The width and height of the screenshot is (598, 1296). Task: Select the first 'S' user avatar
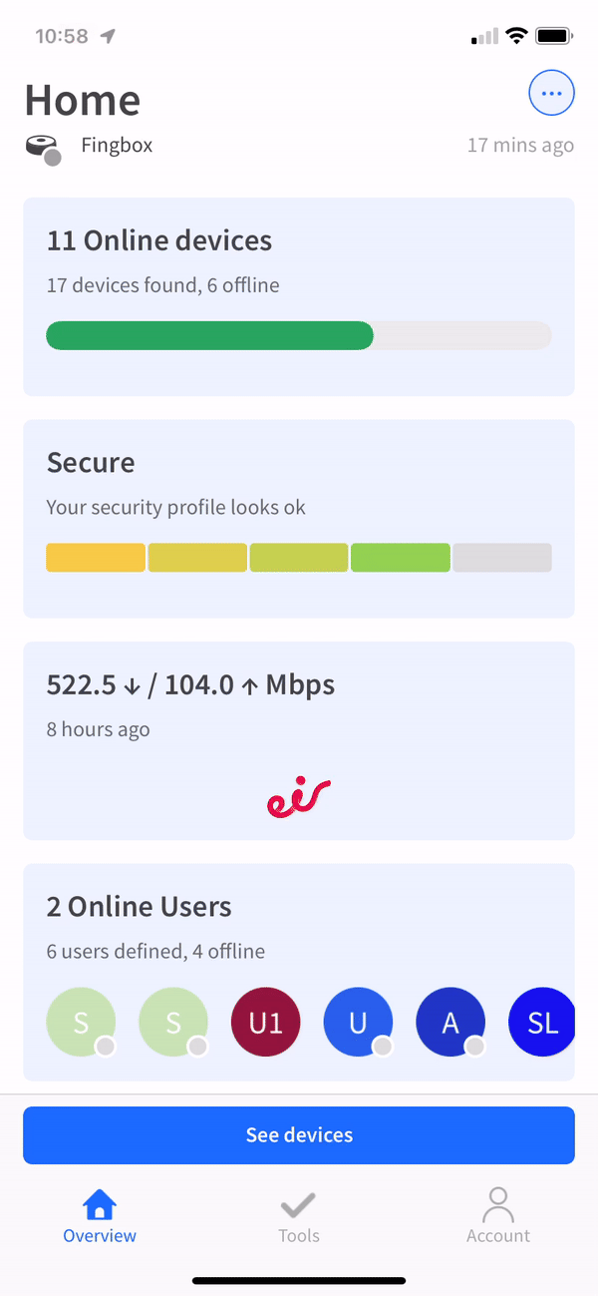pos(81,1022)
